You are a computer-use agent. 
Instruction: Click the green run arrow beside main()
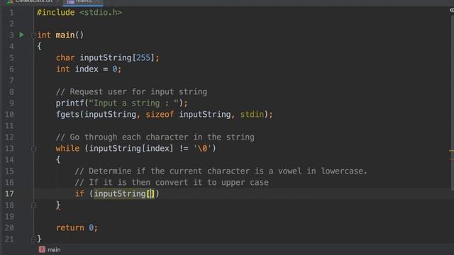click(x=21, y=35)
